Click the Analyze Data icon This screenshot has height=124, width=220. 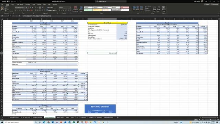click(164, 9)
